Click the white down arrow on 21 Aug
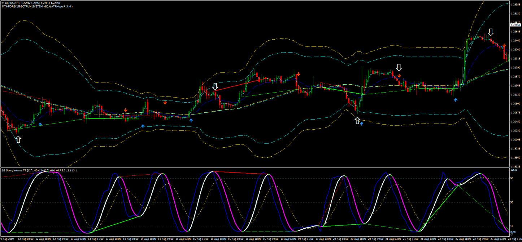 click(x=399, y=67)
